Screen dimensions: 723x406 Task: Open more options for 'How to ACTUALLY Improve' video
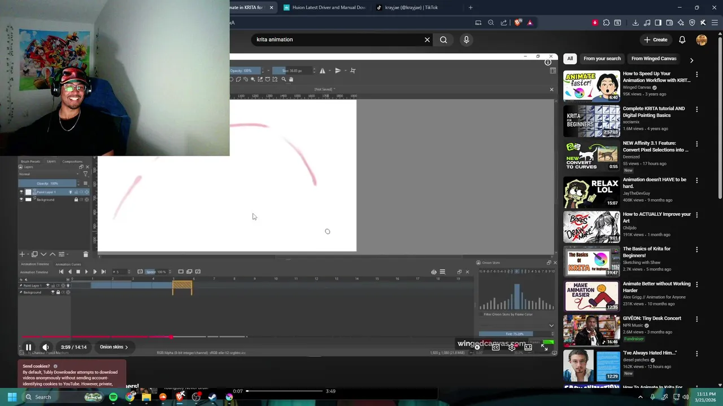pos(696,215)
